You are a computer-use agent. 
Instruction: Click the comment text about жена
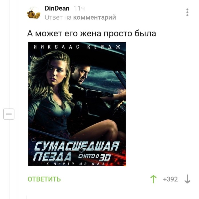point(92,34)
